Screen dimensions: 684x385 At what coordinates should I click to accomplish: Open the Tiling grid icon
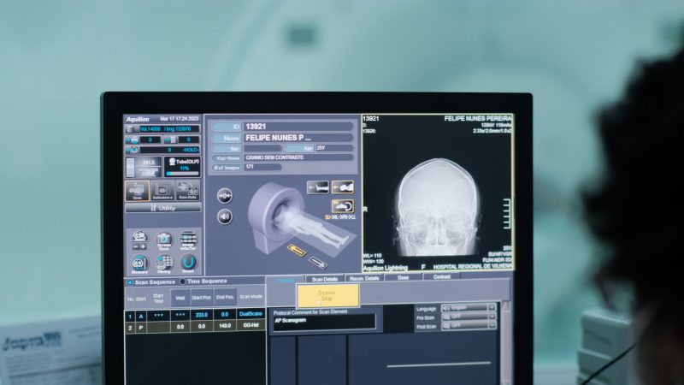164,264
